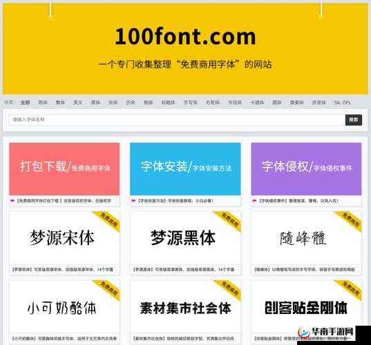Open the 【梦源黑体】 description link
This screenshot has height=345, width=371.
pos(184,269)
